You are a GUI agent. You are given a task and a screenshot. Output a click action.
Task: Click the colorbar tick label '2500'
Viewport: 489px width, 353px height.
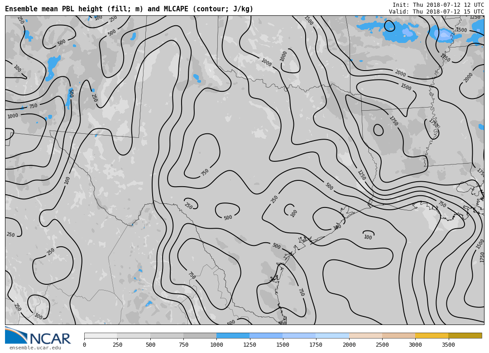(382, 344)
